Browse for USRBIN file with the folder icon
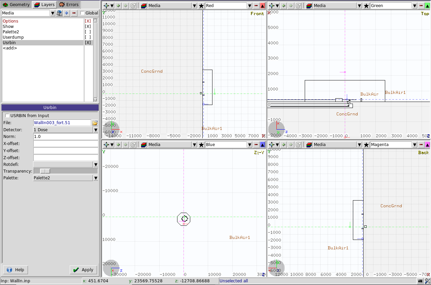 [95, 123]
